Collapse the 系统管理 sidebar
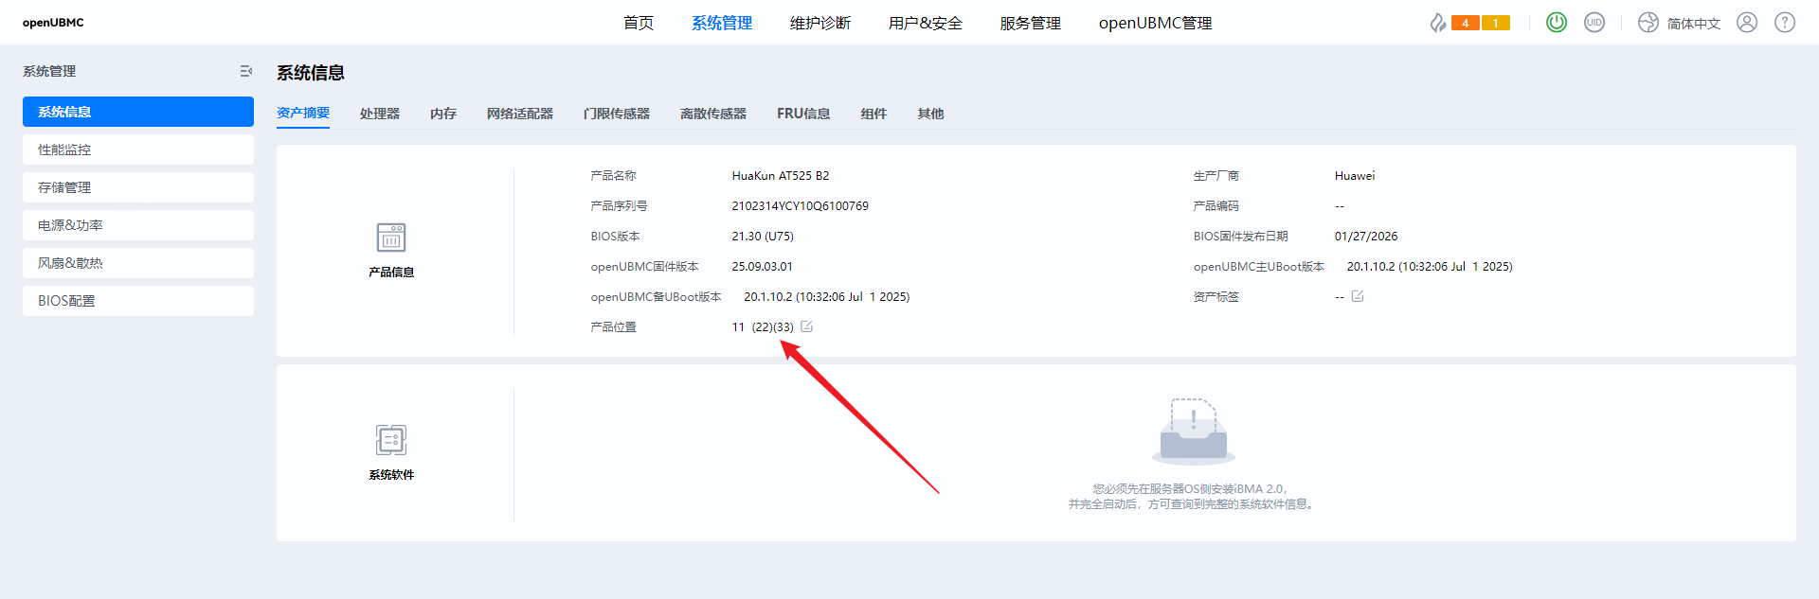Viewport: 1819px width, 599px height. tap(245, 71)
